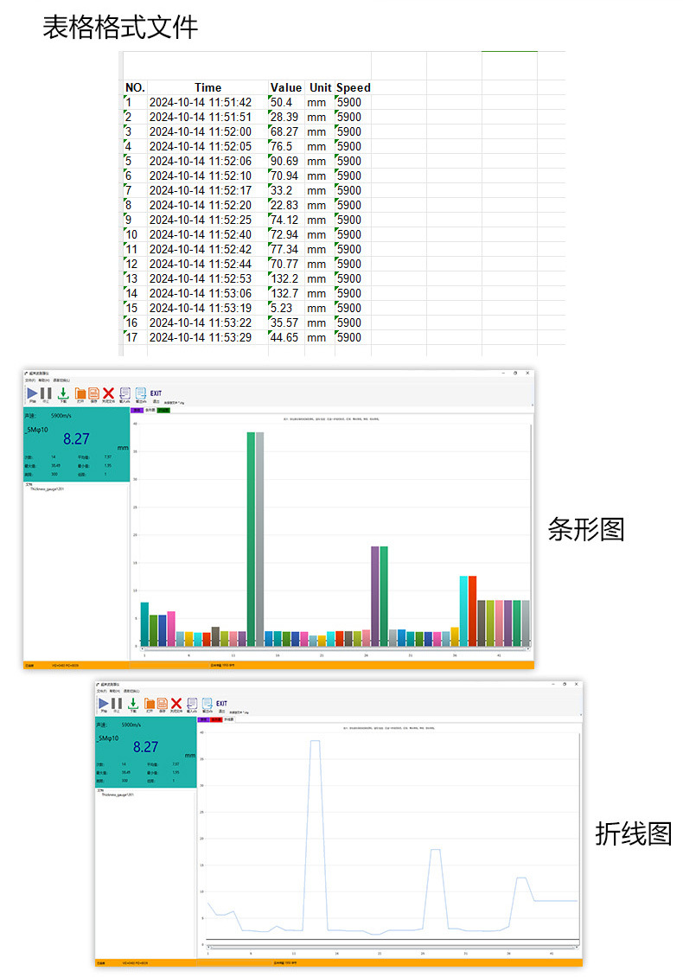
Task: Start measuring with Play icon in line chart window
Action: coord(104,704)
